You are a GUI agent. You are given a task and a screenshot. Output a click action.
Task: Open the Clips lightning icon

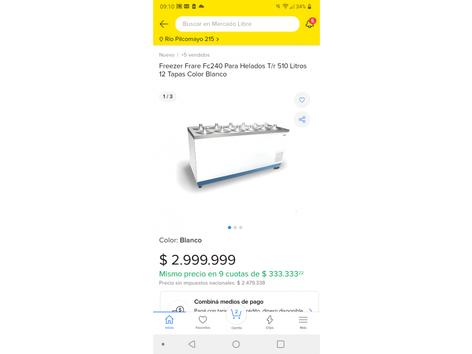pos(270,321)
